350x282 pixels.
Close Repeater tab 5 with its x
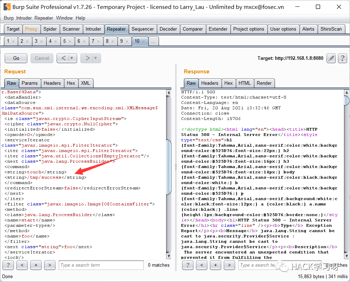tap(70, 41)
